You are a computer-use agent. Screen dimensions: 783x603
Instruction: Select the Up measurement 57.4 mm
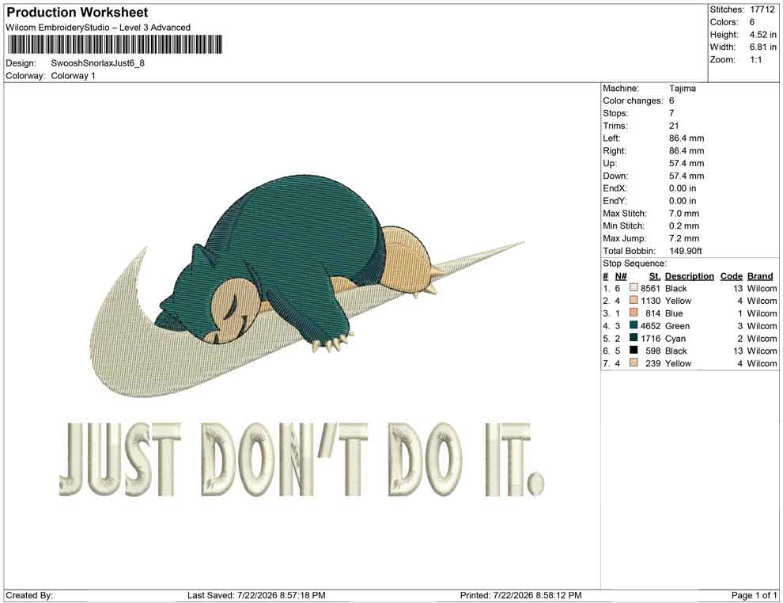pos(687,163)
